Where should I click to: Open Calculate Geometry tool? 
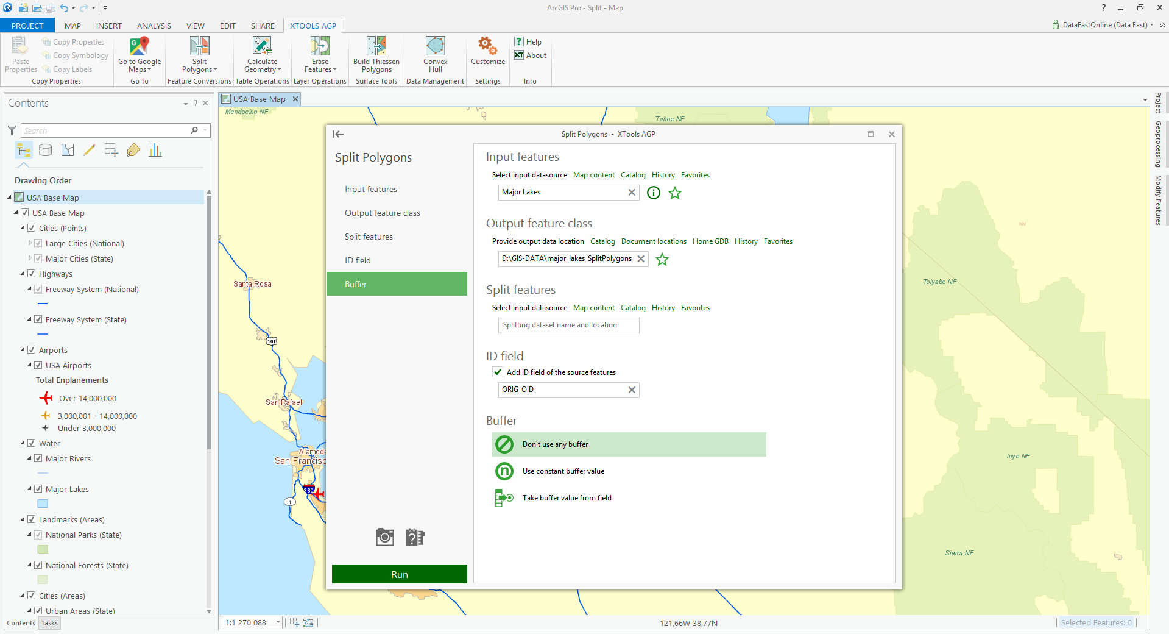(262, 55)
